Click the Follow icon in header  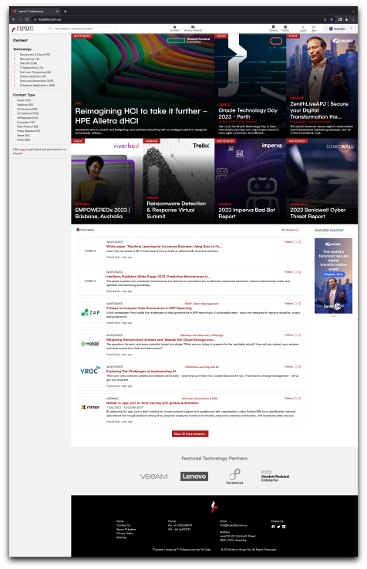(285, 29)
